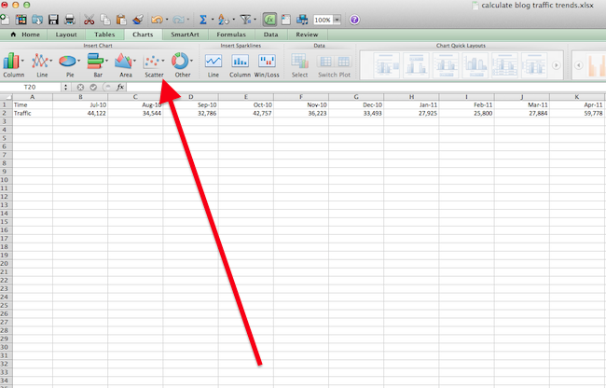Expand the zoom 100% dropdown
606x388 pixels.
pos(337,19)
